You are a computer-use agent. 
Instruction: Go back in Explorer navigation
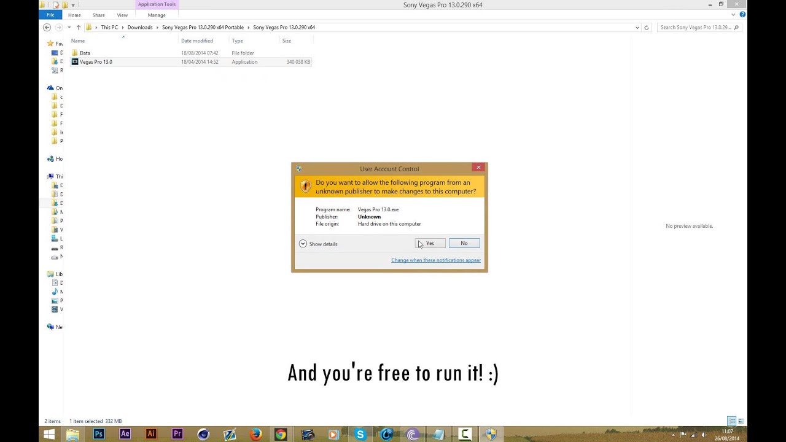coord(47,27)
